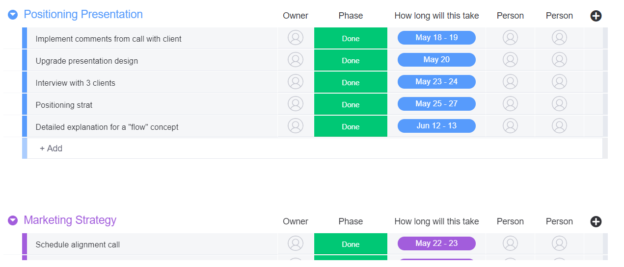Open Marketing Strategy group title
624x267 pixels.
[x=70, y=220]
